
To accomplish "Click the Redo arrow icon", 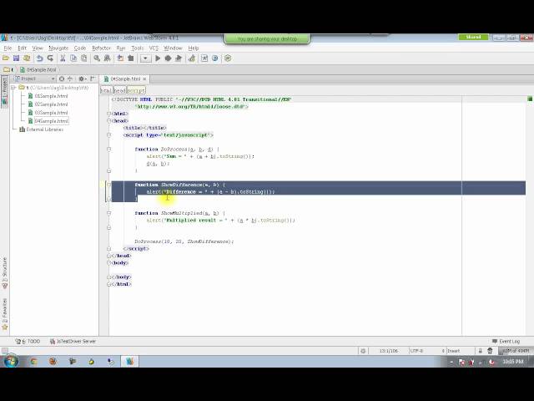I will pyautogui.click(x=50, y=58).
